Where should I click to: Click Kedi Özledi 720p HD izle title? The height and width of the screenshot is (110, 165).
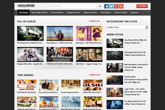[x=27, y=92]
